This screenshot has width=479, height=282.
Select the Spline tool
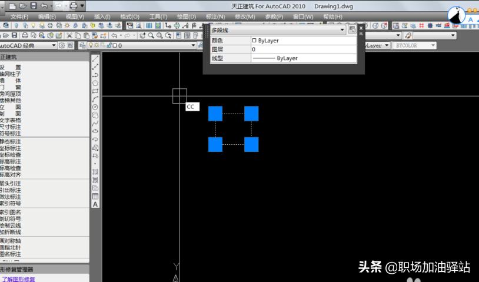95,123
